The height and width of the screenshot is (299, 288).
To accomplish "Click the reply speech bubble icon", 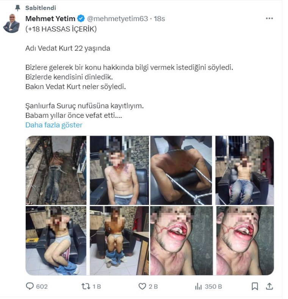I will tap(30, 286).
